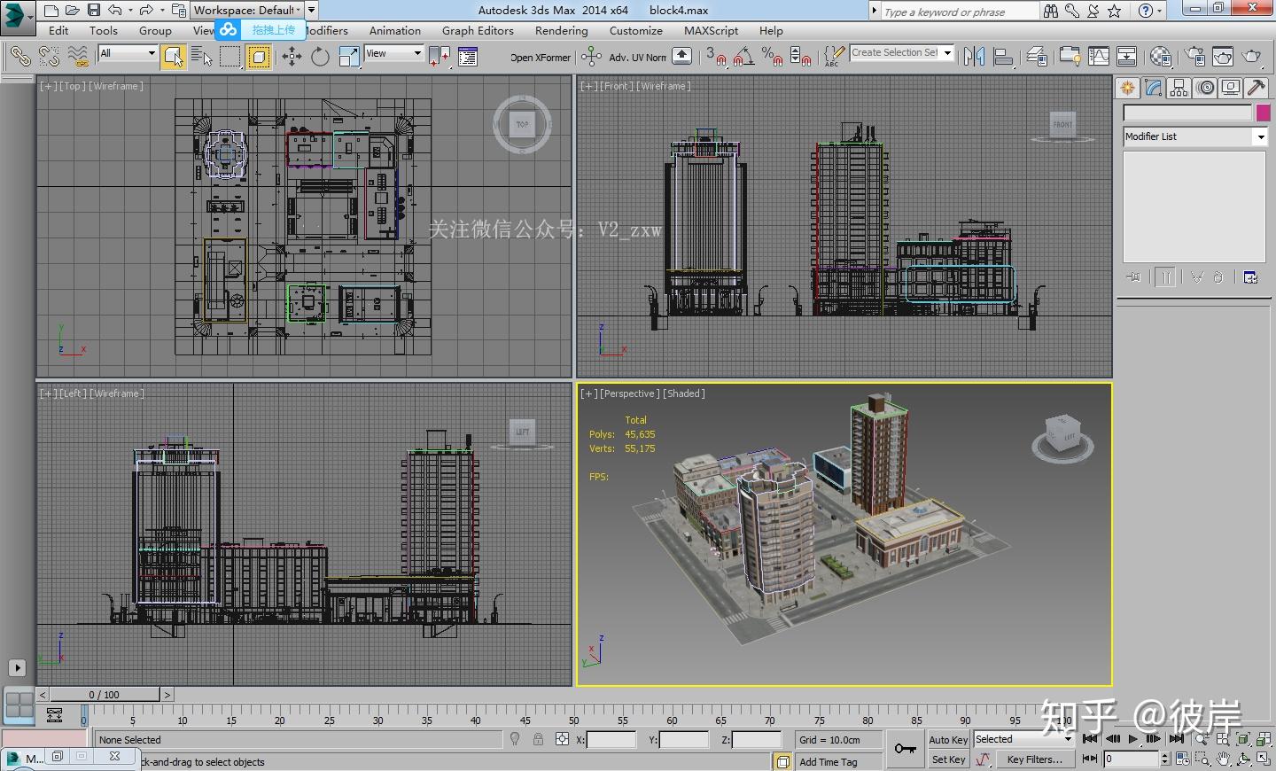
Task: Open the Material Editor icon
Action: point(1160,57)
